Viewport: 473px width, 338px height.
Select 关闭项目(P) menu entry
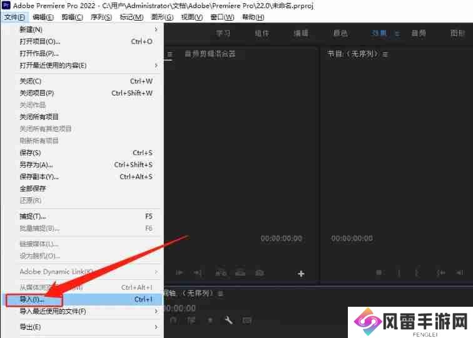(x=83, y=93)
